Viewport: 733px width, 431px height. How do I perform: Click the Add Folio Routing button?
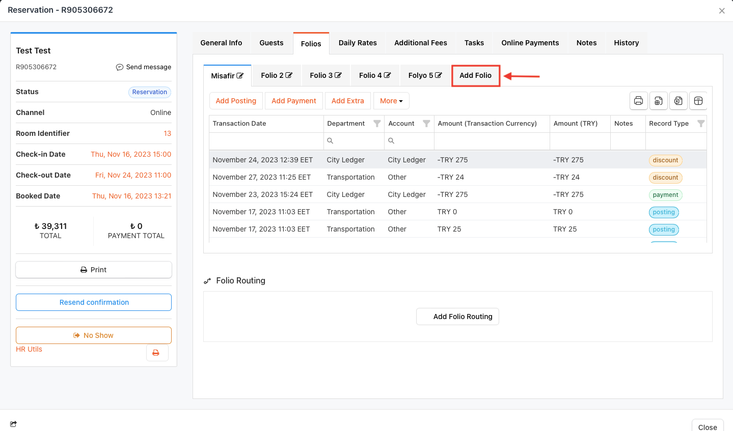point(457,317)
